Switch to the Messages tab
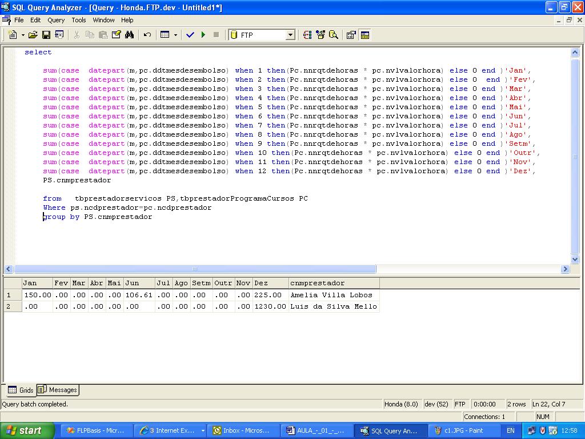This screenshot has width=585, height=439. pos(58,390)
